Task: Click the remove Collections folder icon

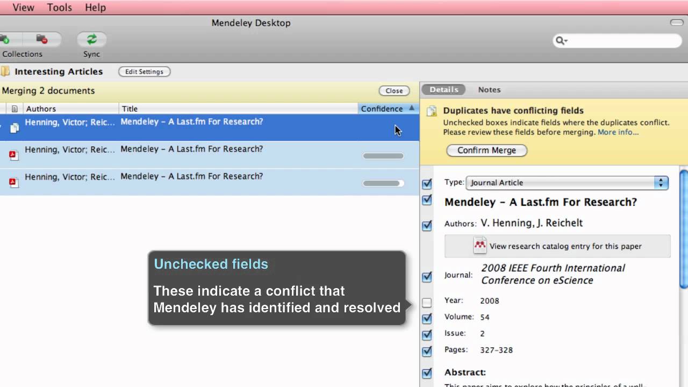Action: point(42,39)
